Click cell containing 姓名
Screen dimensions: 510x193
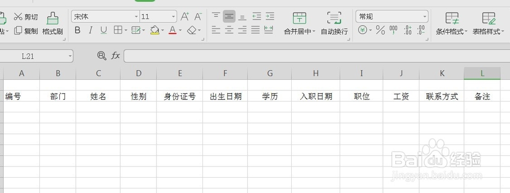[x=98, y=96]
